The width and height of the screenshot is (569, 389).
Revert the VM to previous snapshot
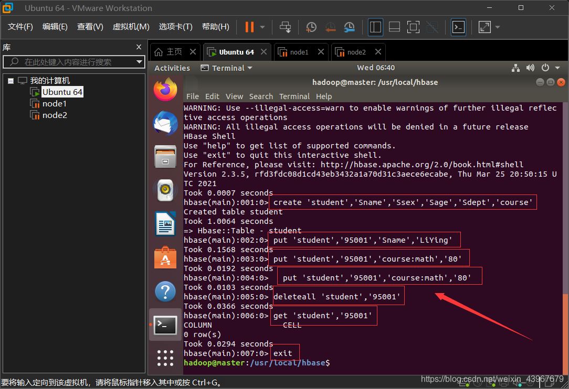[x=330, y=27]
